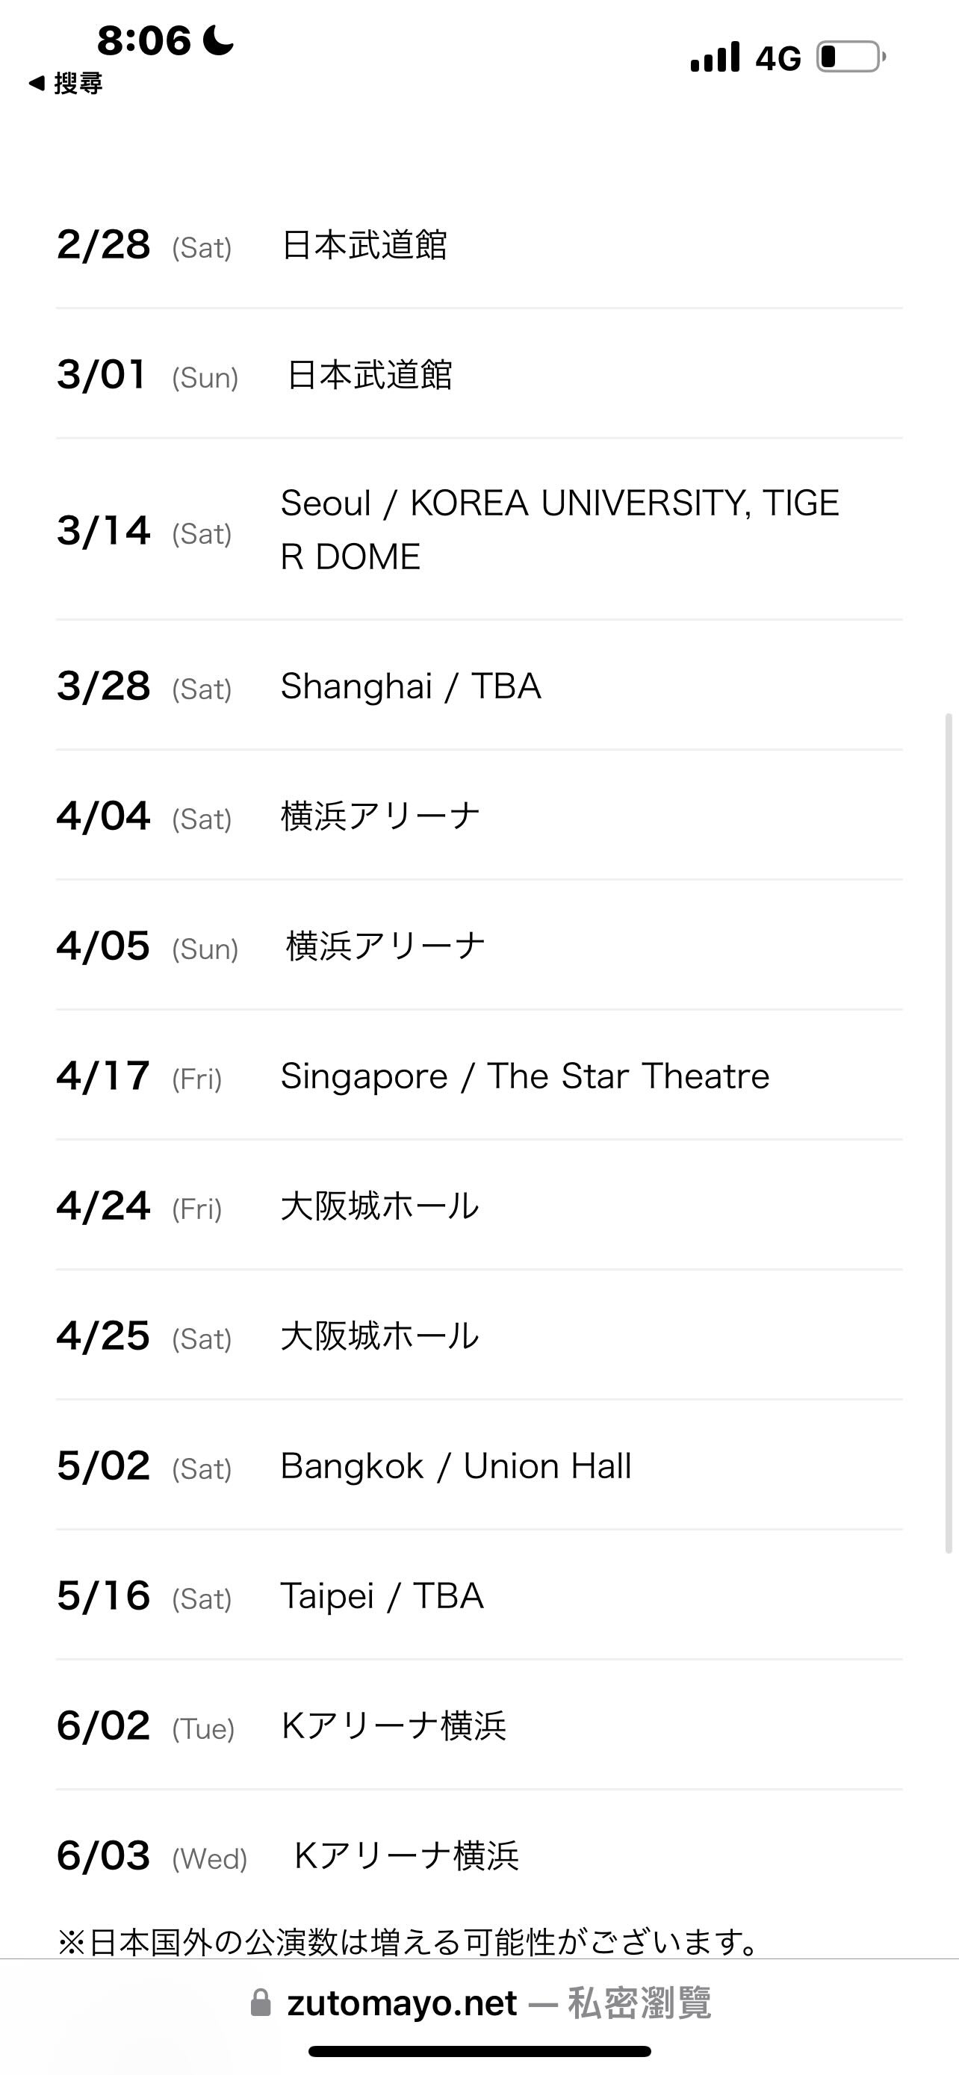Tap the moon Focus icon by clock

[218, 40]
